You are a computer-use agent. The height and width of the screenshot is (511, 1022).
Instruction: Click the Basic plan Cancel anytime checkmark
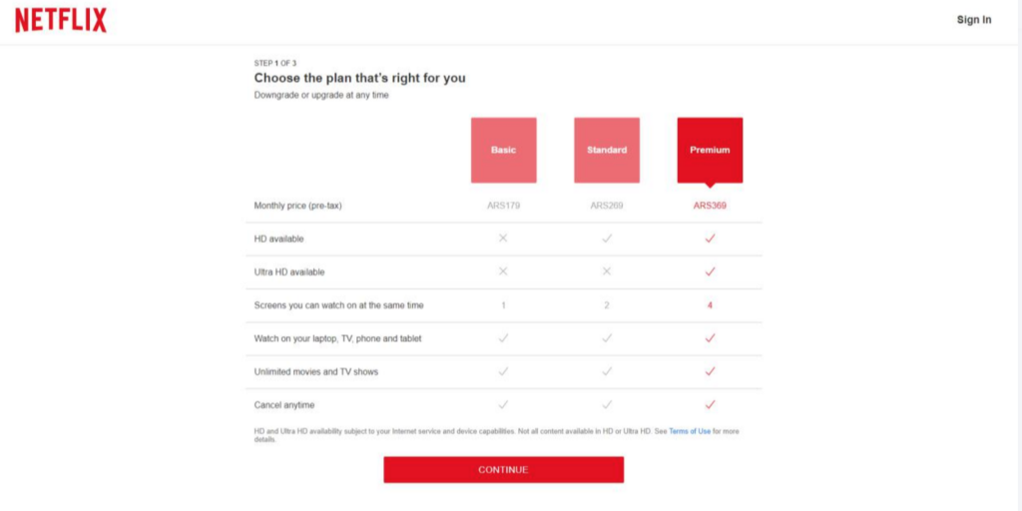click(x=503, y=405)
